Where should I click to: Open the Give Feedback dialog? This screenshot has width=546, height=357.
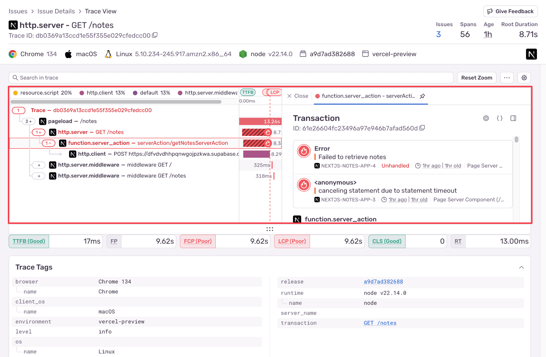coord(510,11)
